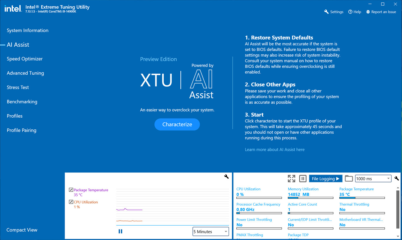
Task: Click the Memory Utilization monitor bar
Action: coord(310,198)
